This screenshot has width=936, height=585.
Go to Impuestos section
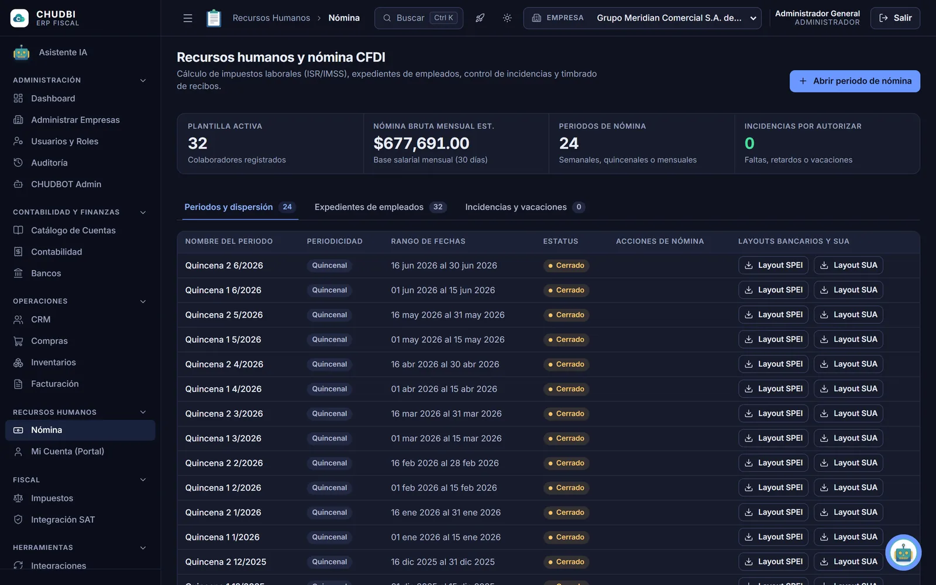coord(80,498)
